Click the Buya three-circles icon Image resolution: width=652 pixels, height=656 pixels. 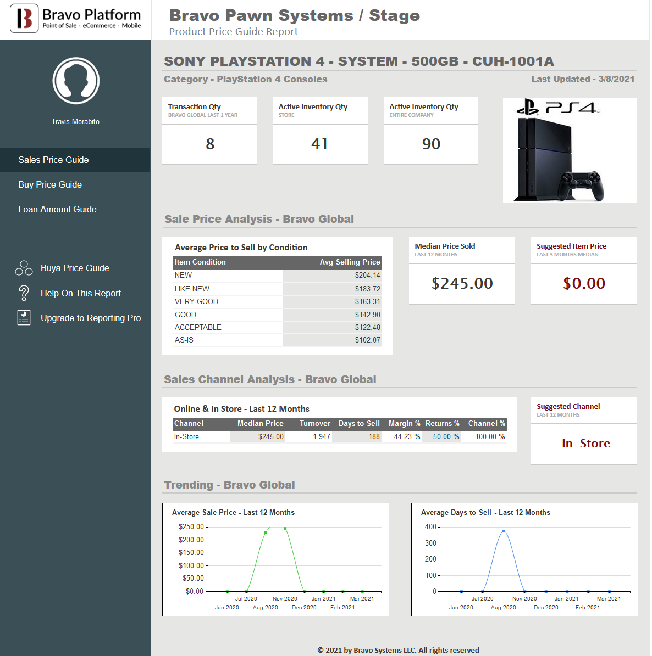point(24,268)
